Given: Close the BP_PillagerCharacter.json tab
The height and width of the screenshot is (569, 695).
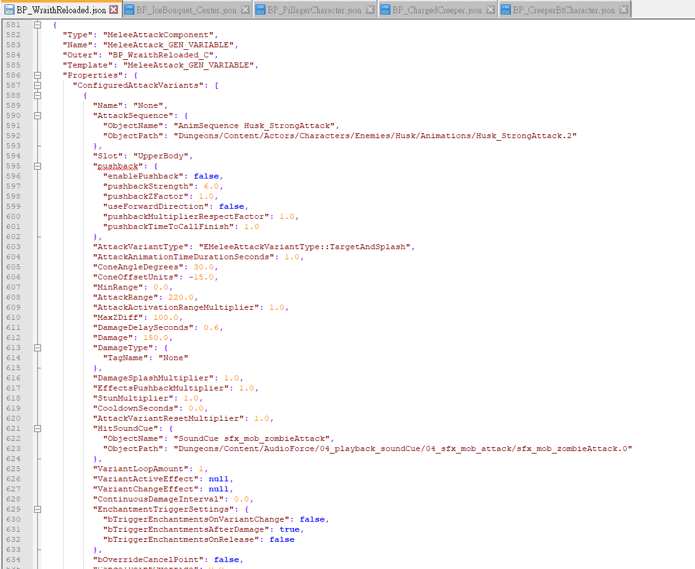Looking at the screenshot, I should pos(370,9).
